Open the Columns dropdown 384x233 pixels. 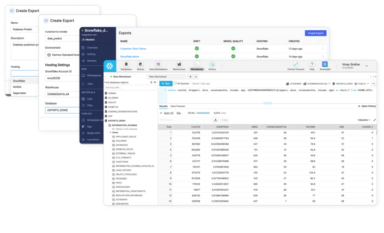pyautogui.click(x=364, y=120)
